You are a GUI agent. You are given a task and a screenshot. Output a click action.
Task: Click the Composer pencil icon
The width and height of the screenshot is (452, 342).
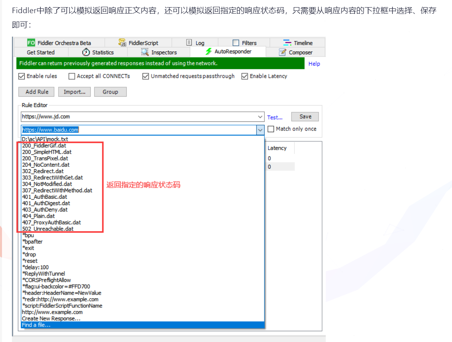click(x=282, y=52)
